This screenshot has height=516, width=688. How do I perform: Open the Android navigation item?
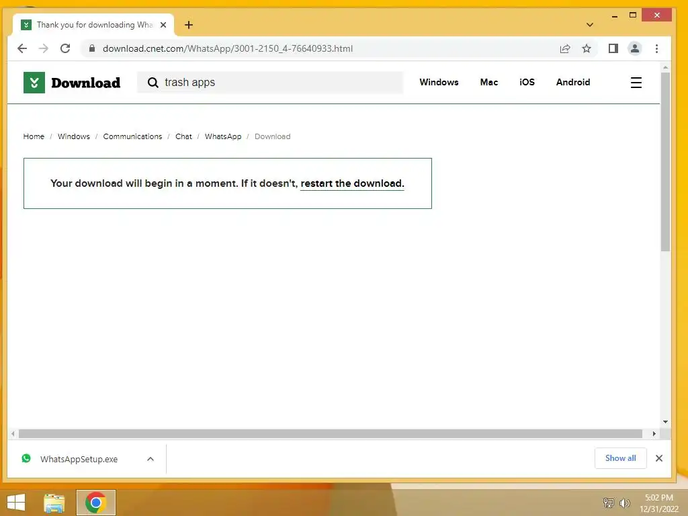click(x=573, y=82)
